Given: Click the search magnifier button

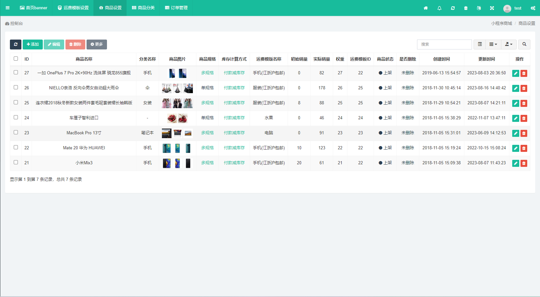Looking at the screenshot, I should point(524,44).
